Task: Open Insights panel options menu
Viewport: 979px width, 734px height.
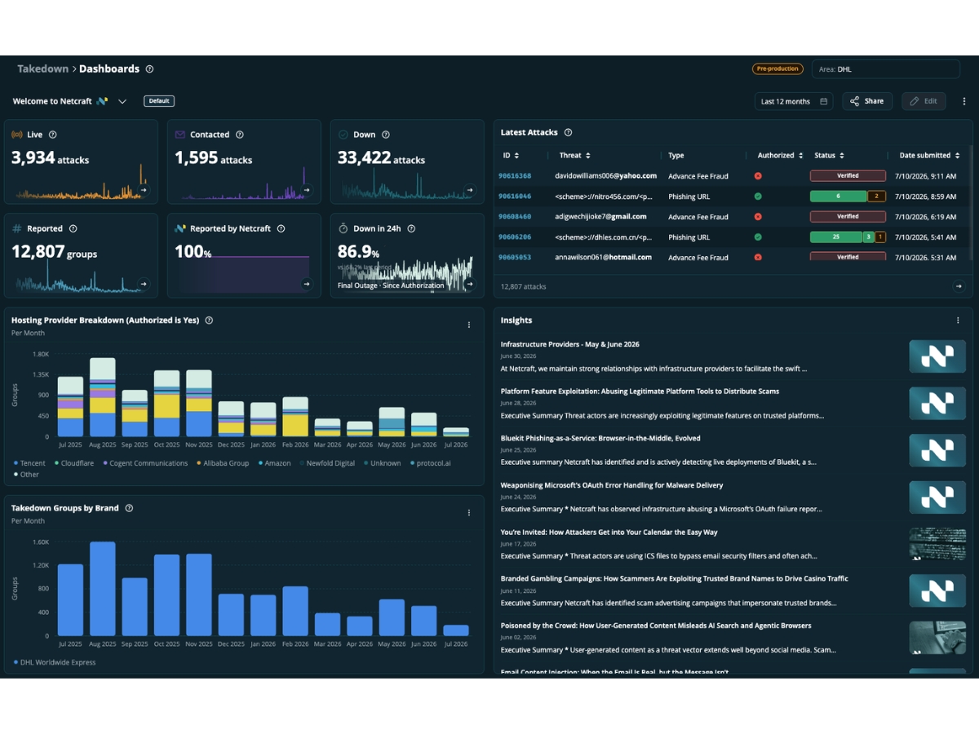Action: pos(958,321)
